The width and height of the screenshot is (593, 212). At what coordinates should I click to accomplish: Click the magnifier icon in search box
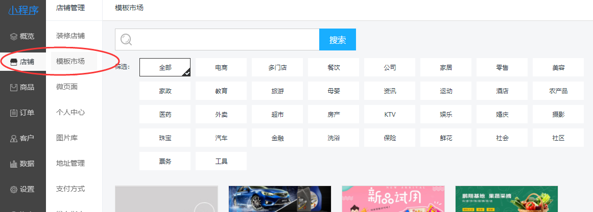[126, 39]
